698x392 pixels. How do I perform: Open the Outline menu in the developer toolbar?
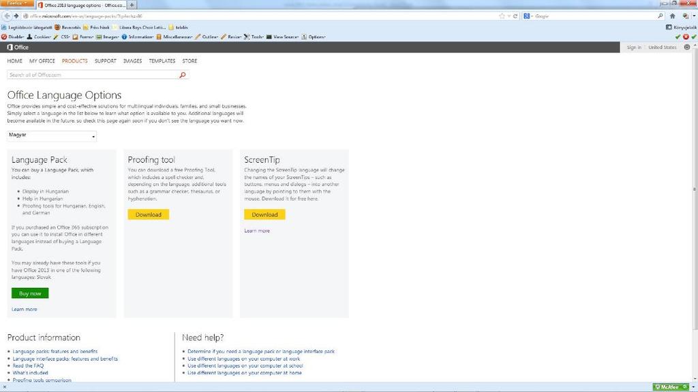pos(207,37)
